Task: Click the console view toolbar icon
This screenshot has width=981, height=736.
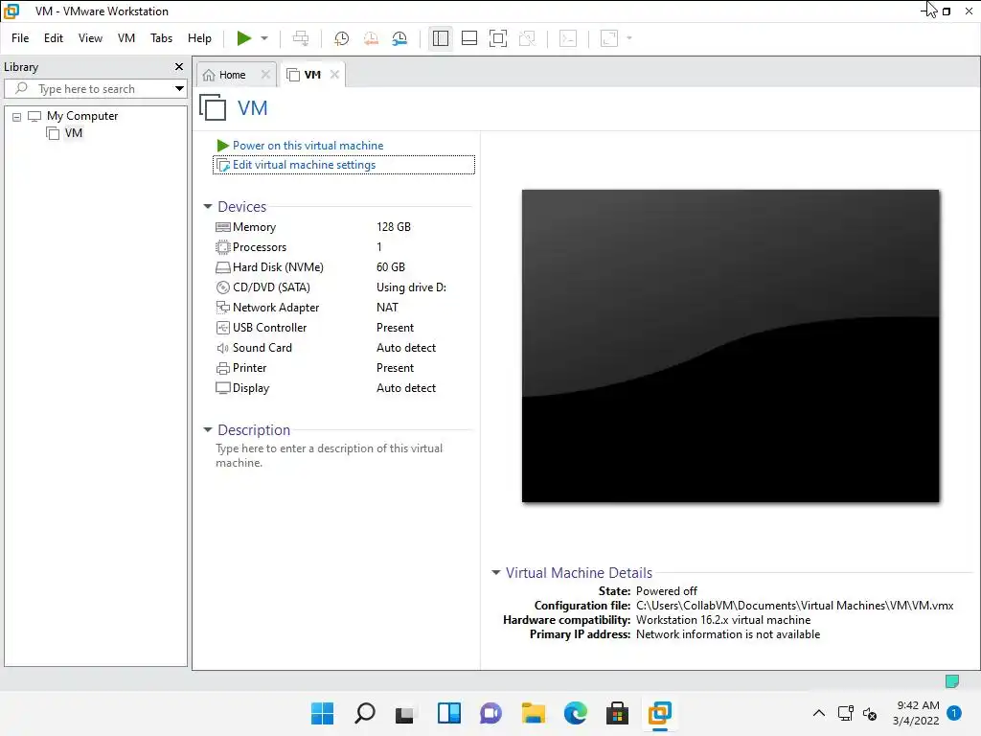Action: pos(568,38)
